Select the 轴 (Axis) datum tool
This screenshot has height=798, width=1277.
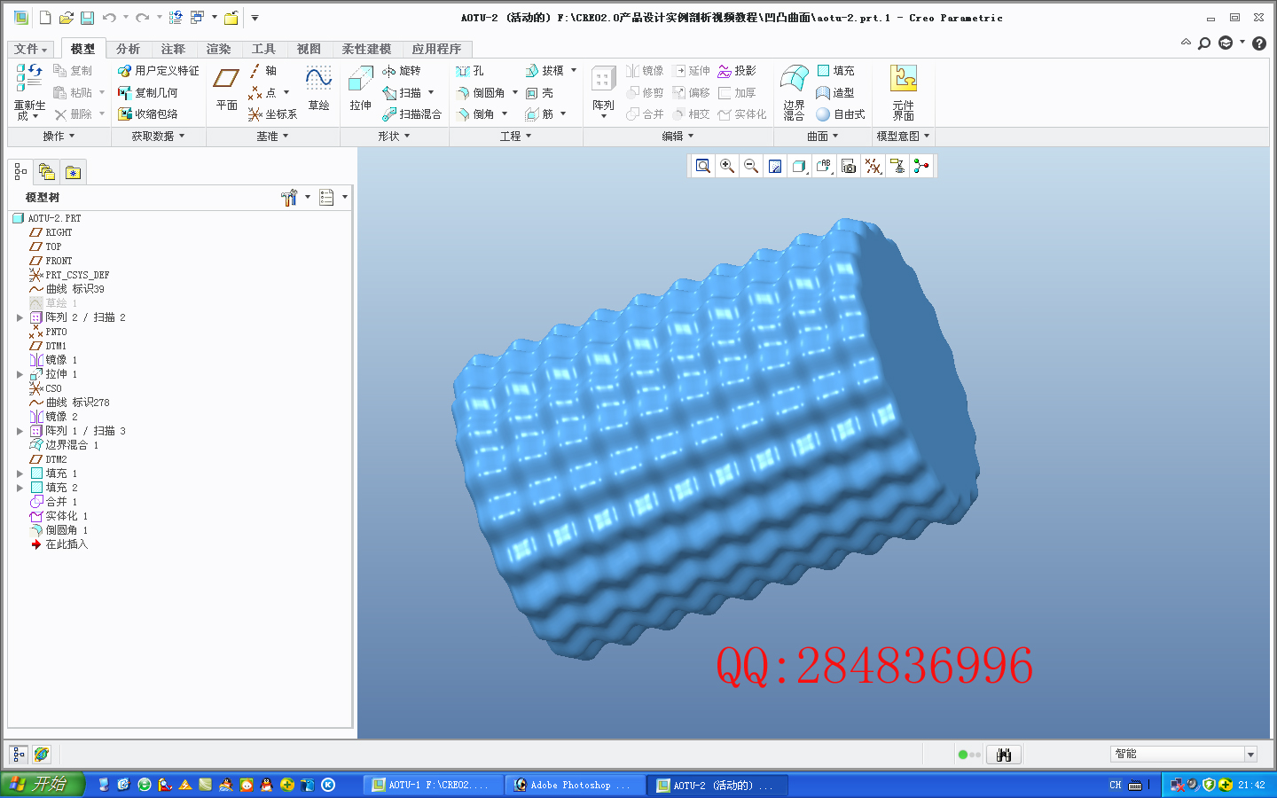[263, 71]
